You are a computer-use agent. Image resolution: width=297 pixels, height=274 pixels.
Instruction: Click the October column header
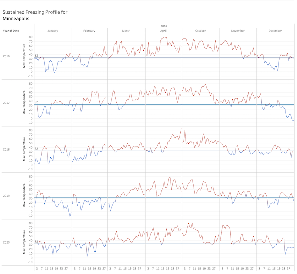[201, 31]
